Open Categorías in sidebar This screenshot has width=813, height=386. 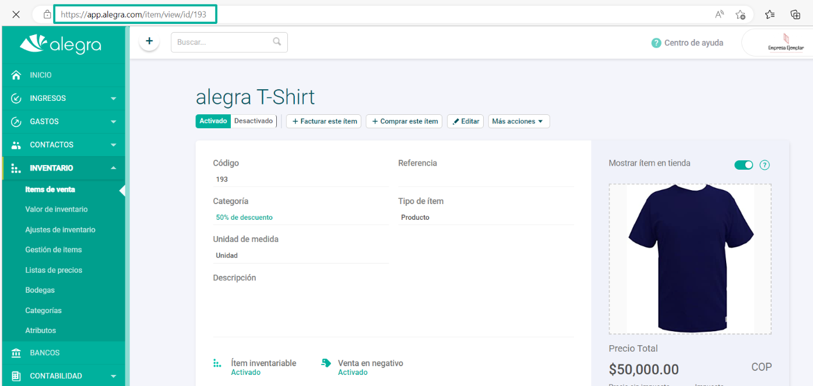(43, 311)
